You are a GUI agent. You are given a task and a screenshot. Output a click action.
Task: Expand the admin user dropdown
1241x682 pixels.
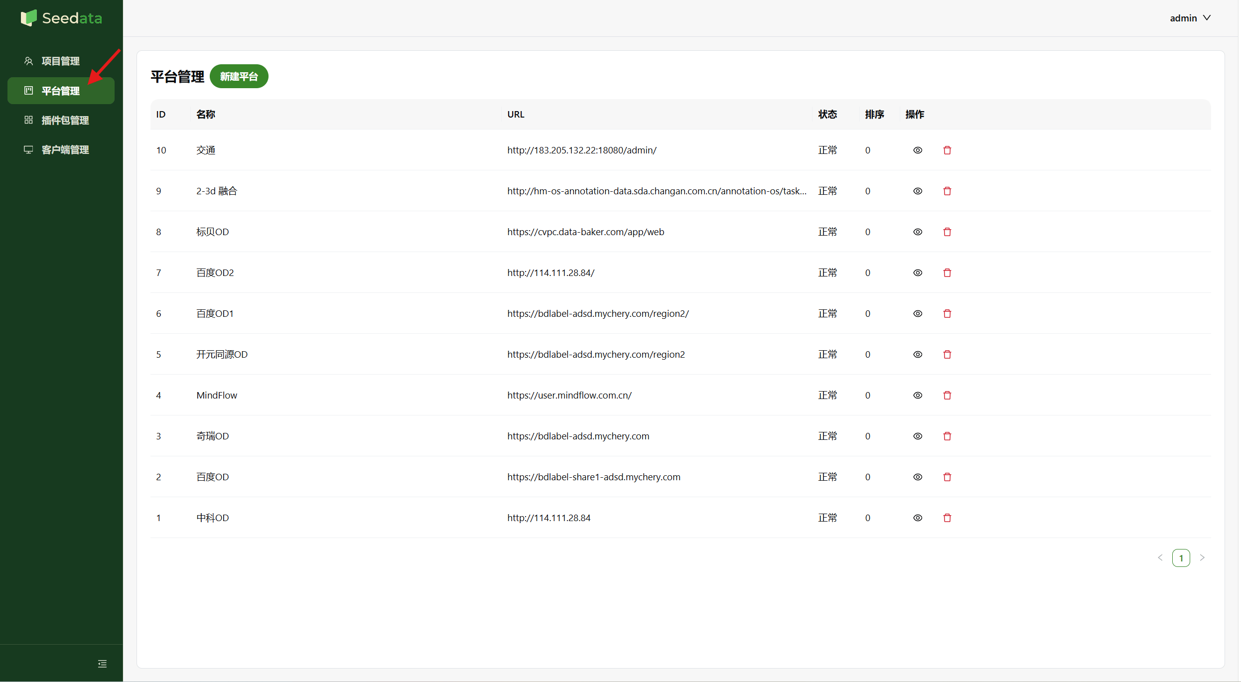tap(1190, 18)
